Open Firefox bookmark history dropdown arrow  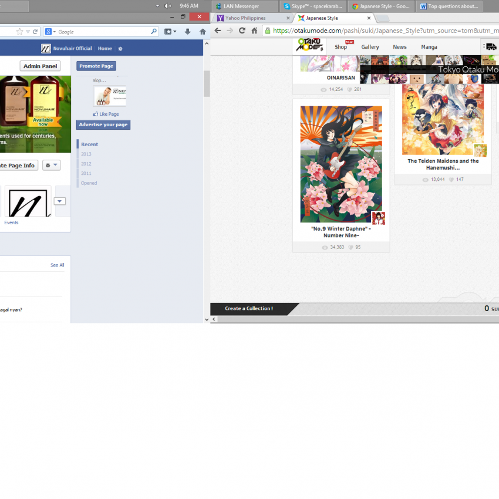28,32
